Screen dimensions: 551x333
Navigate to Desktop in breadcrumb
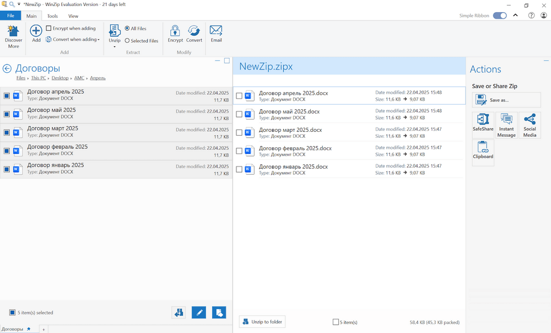click(x=60, y=78)
